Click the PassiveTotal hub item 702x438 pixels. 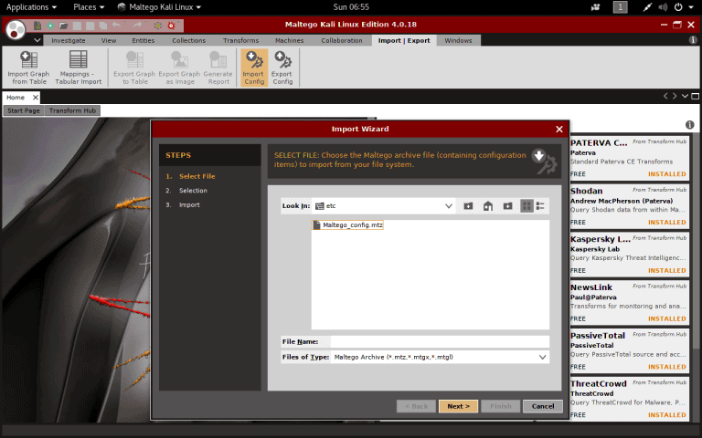pos(629,351)
